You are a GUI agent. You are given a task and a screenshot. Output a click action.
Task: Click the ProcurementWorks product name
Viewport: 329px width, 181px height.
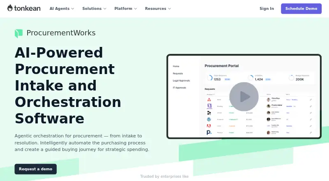[x=61, y=33]
